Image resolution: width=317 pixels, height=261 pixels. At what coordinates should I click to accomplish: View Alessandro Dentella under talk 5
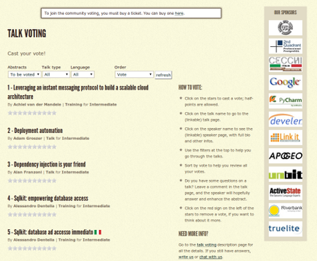coord(34,240)
